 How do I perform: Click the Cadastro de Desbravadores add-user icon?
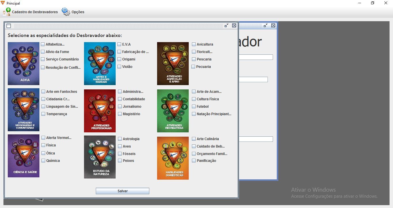7,12
